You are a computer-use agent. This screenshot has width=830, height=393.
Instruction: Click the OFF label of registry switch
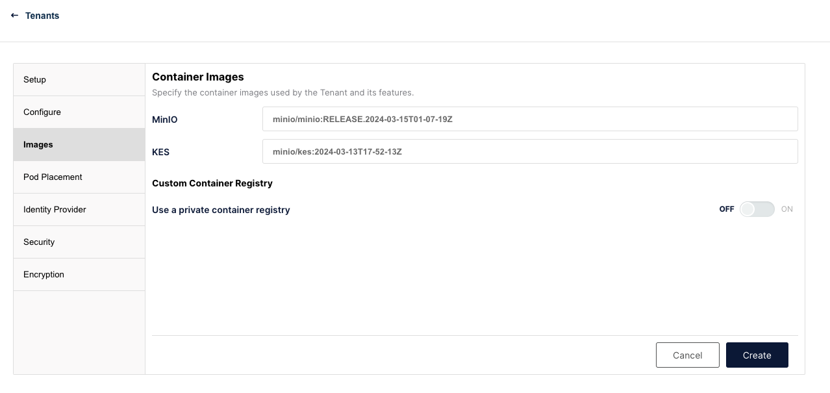pyautogui.click(x=727, y=209)
